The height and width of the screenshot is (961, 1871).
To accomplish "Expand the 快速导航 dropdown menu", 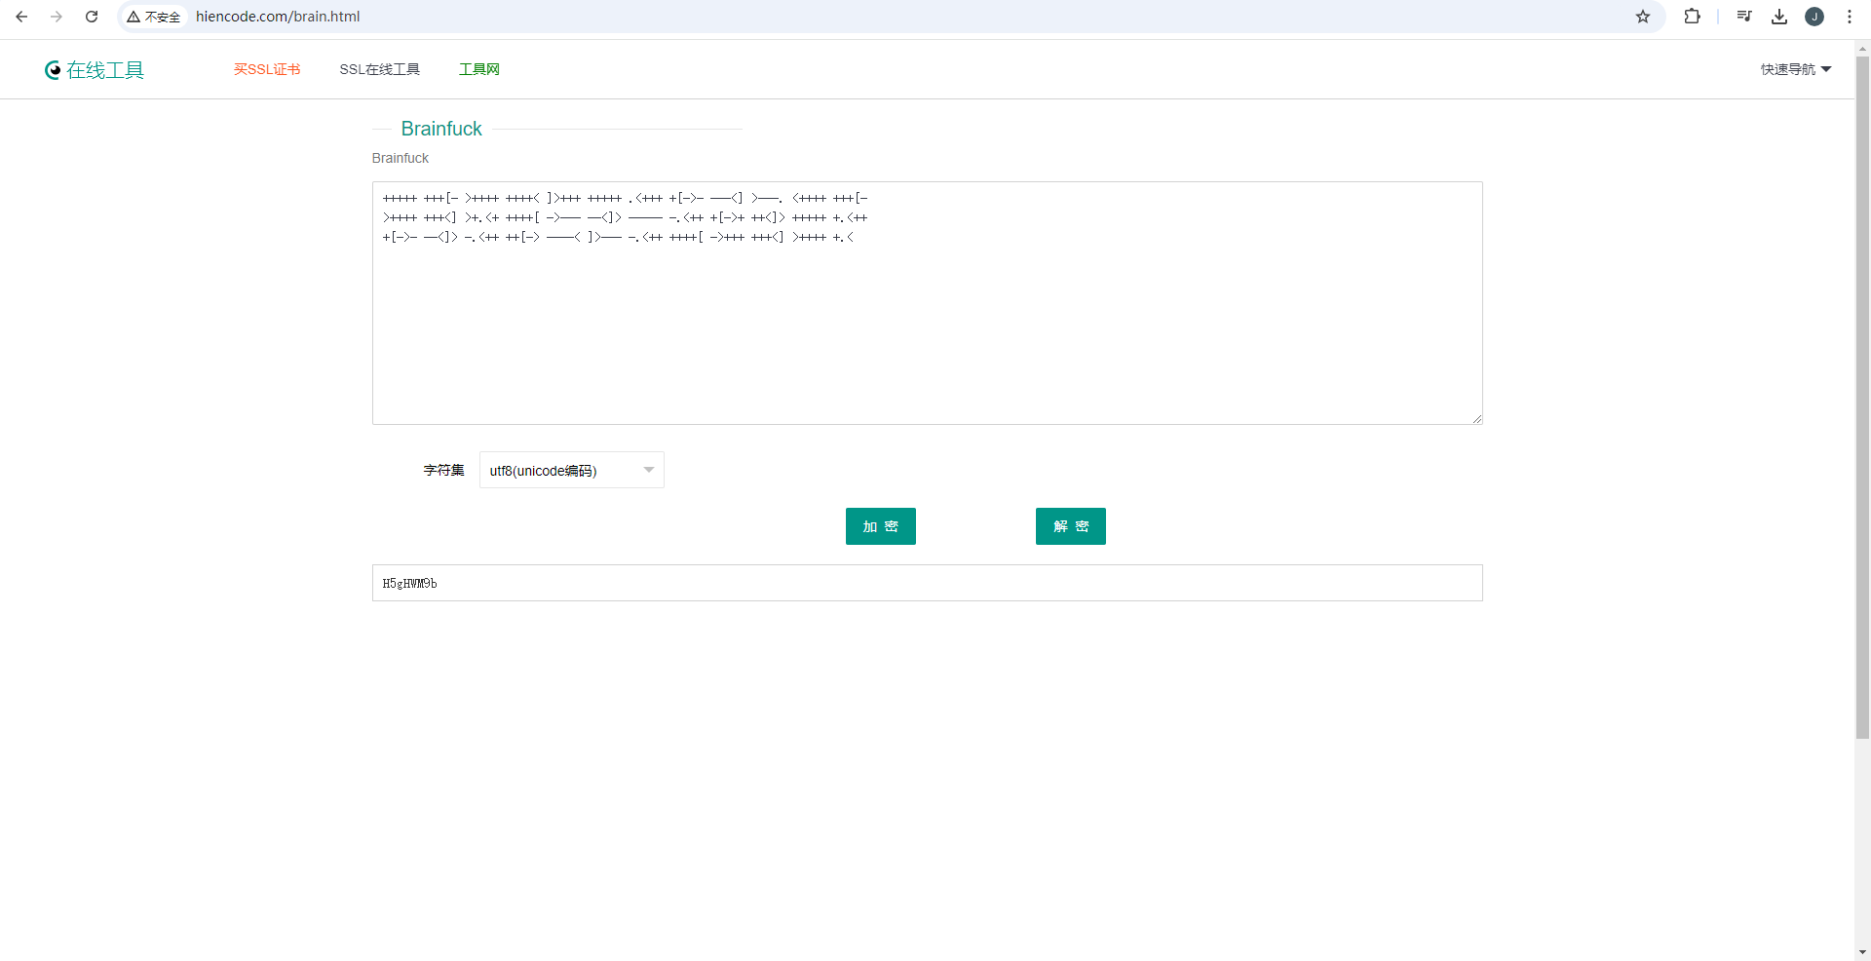I will (1795, 69).
